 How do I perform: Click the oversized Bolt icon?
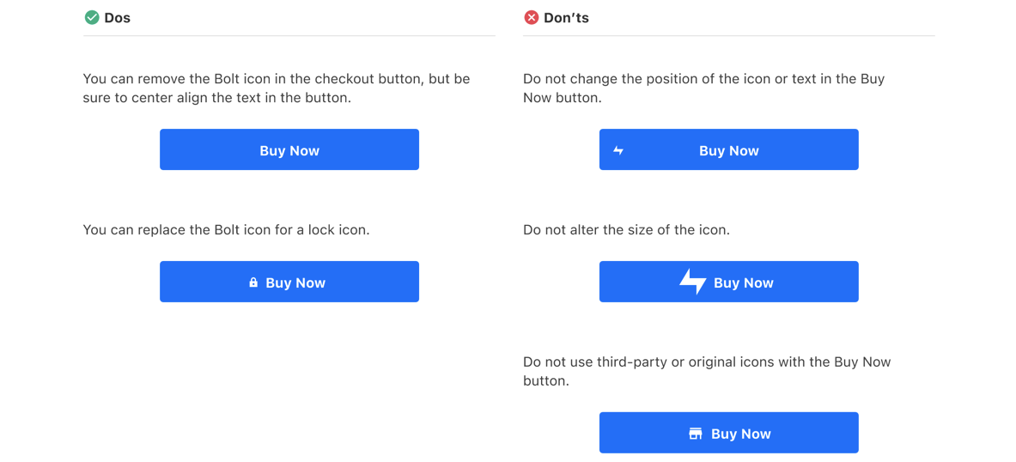[693, 282]
